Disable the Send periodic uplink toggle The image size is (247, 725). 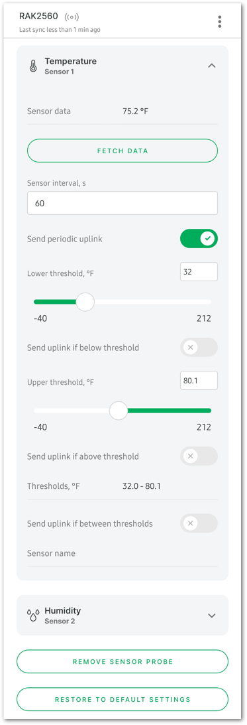click(x=199, y=239)
